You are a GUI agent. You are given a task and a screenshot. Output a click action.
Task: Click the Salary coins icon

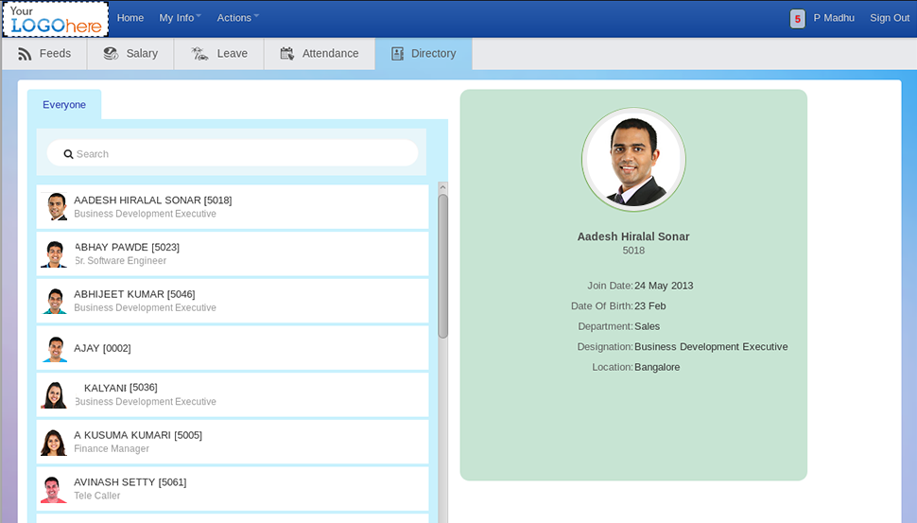(111, 54)
